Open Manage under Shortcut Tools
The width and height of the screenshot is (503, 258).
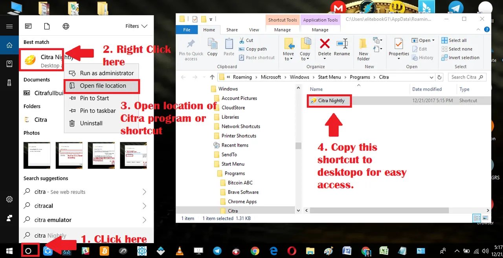[283, 30]
